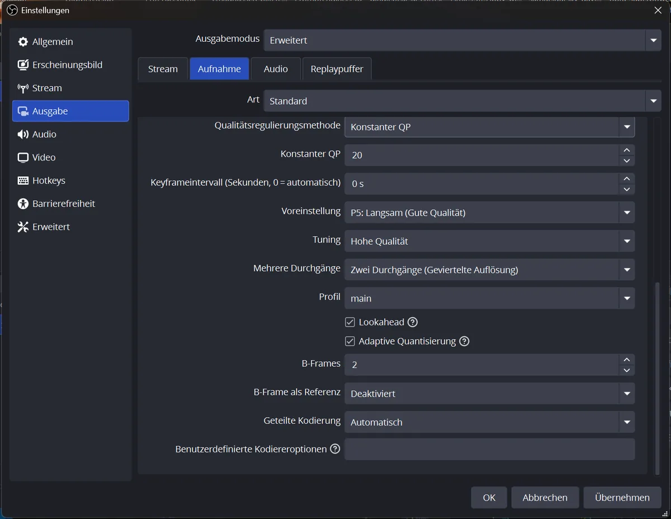Decrease the Keyframeintervall by one step
The image size is (671, 519).
(627, 189)
